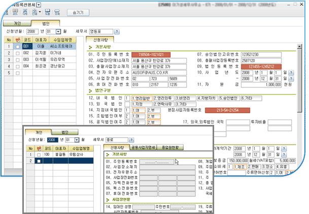Select option 3.비영리 for domestic corporation

pos(186,98)
